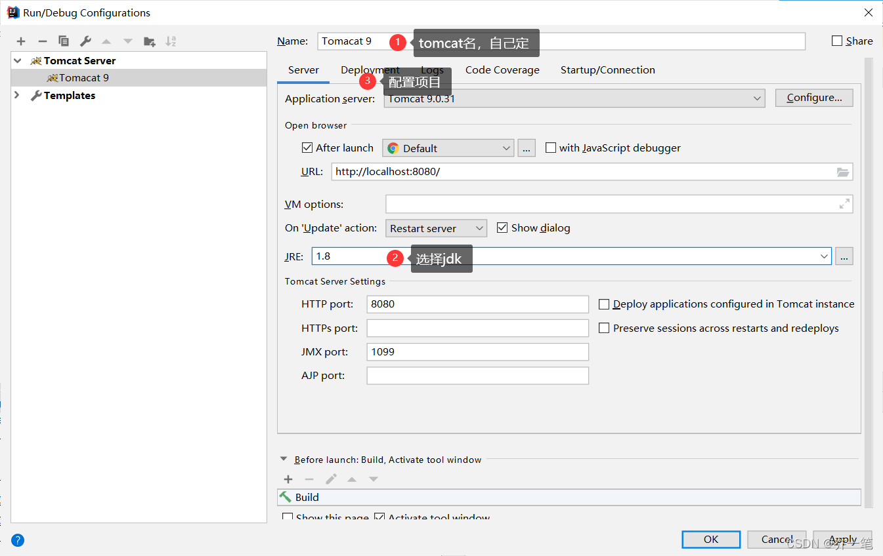
Task: Select the Build task row
Action: [x=569, y=497]
